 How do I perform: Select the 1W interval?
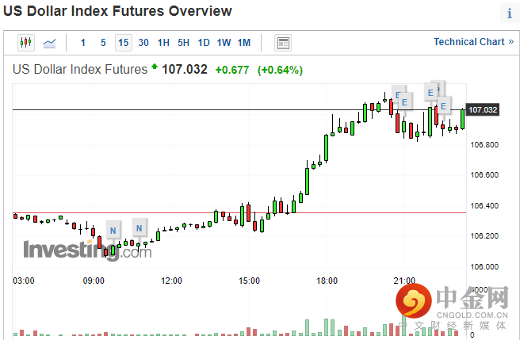pos(224,43)
